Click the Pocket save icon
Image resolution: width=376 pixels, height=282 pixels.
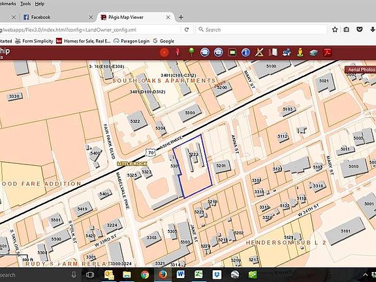tap(360, 29)
